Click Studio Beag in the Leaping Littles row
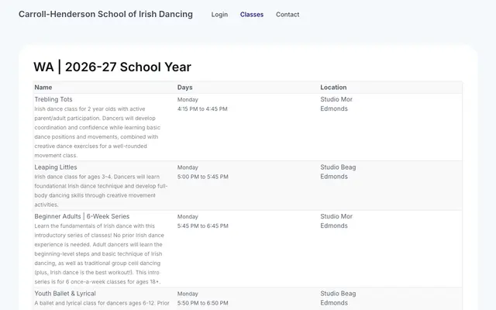 coord(338,167)
